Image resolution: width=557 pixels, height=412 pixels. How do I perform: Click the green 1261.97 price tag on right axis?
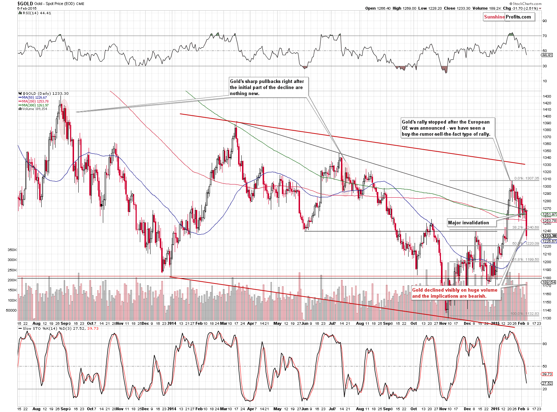pyautogui.click(x=548, y=214)
